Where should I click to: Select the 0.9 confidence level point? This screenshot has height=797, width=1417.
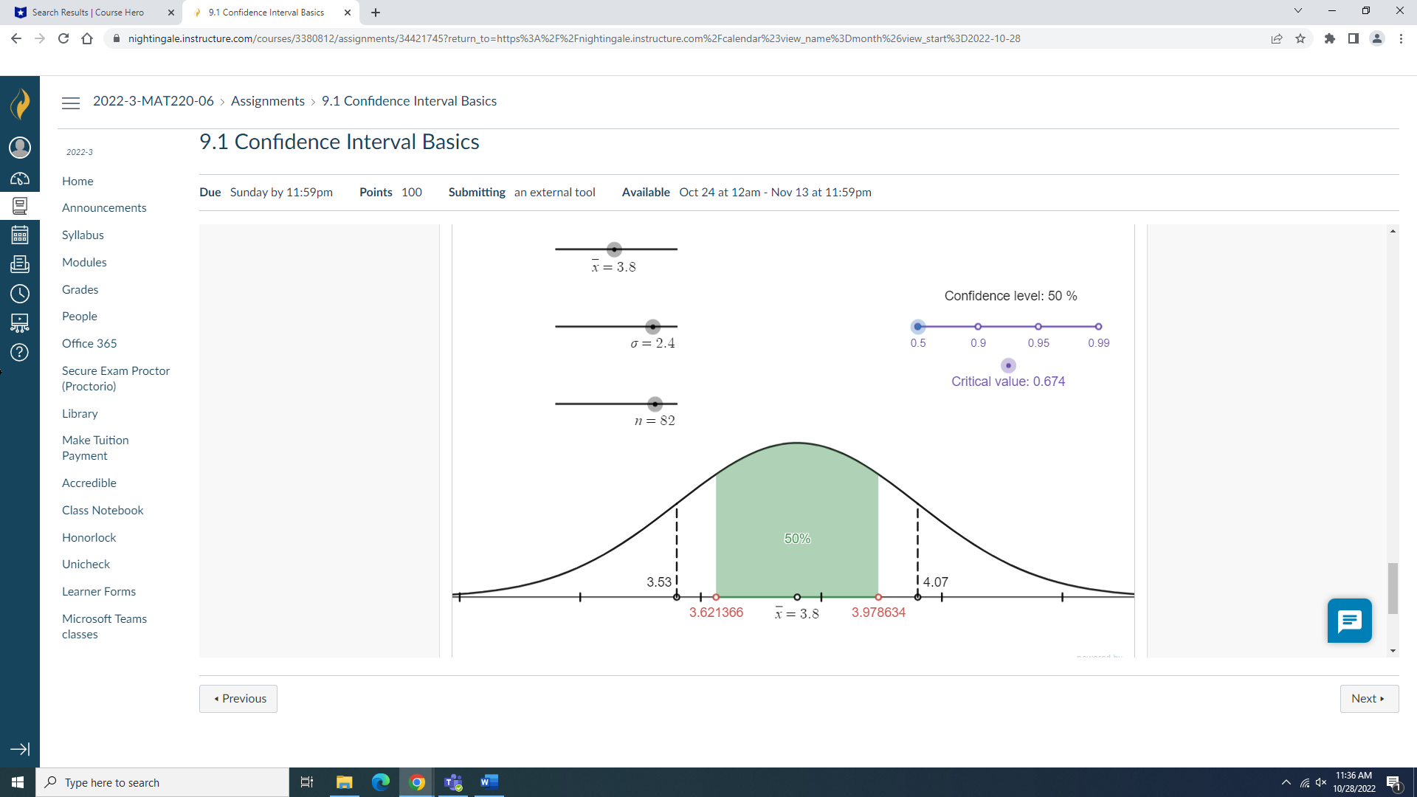click(978, 327)
